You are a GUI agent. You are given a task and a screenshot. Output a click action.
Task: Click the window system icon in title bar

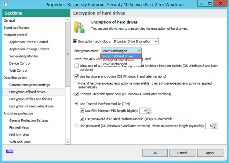coord(5,5)
